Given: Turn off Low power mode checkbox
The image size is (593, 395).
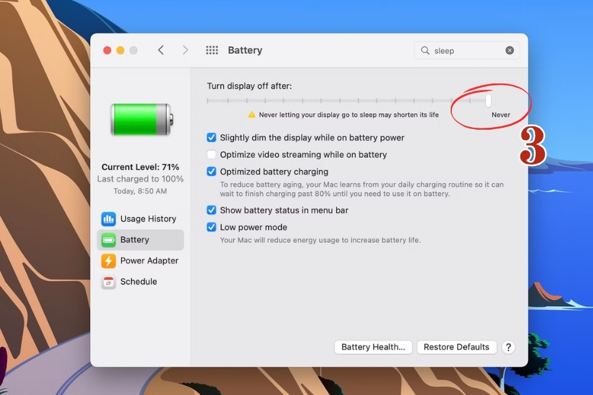Looking at the screenshot, I should 212,227.
